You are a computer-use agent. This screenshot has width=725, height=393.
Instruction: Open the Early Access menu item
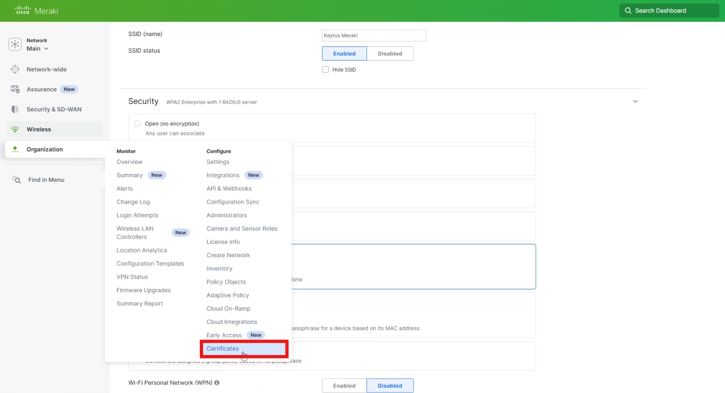pos(224,335)
